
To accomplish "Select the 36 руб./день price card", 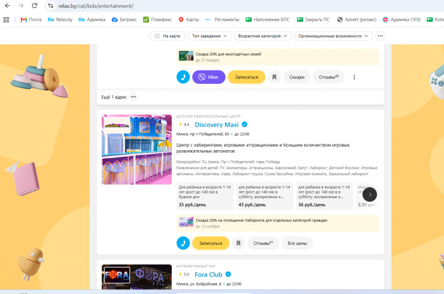I will coord(324,196).
